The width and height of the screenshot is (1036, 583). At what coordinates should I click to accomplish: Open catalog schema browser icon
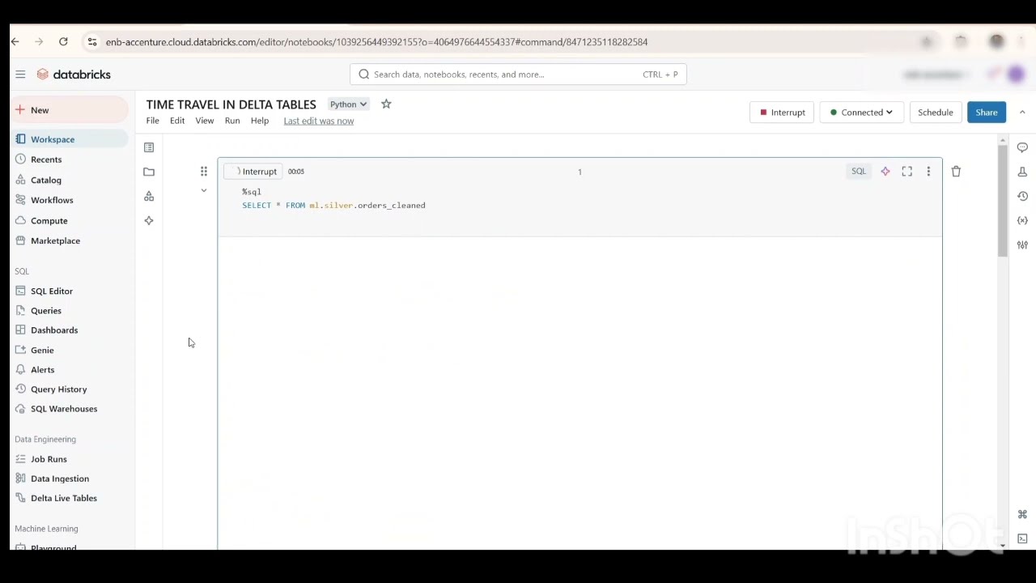[x=149, y=196]
